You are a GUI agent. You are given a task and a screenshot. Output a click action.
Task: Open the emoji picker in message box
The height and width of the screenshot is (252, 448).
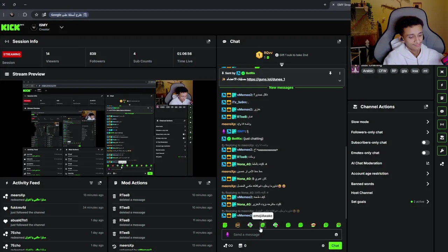click(336, 234)
